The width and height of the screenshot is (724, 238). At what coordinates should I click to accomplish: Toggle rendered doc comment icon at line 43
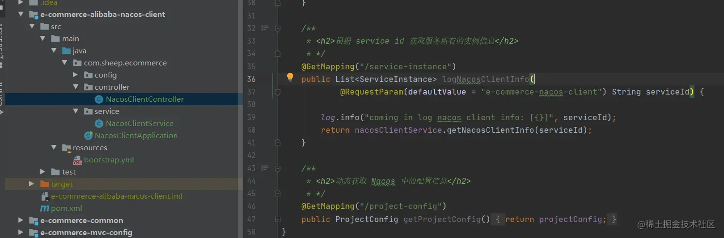tap(265, 168)
